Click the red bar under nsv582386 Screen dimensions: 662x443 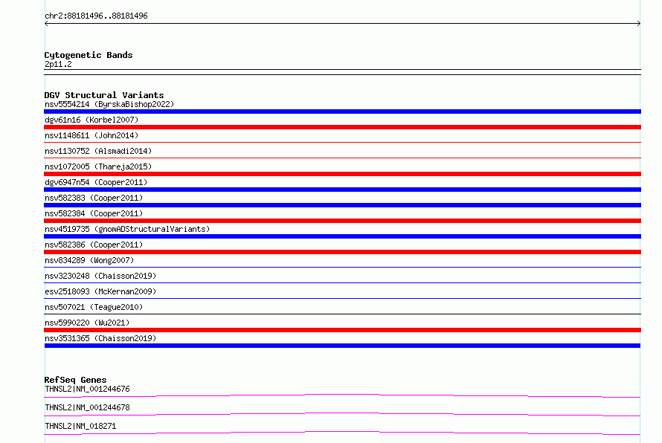[x=342, y=252]
